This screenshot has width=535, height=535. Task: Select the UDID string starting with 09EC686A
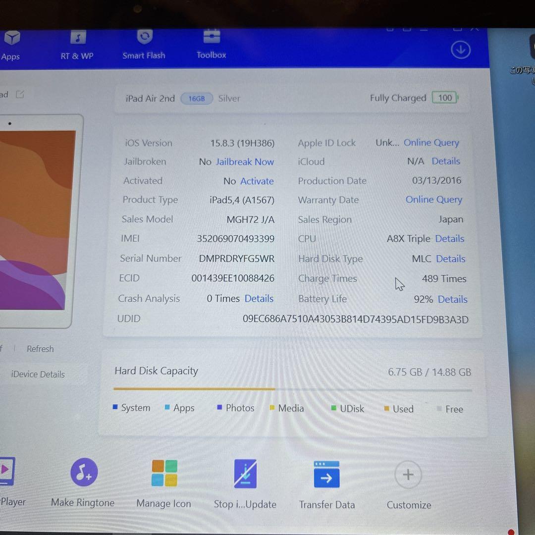click(356, 319)
